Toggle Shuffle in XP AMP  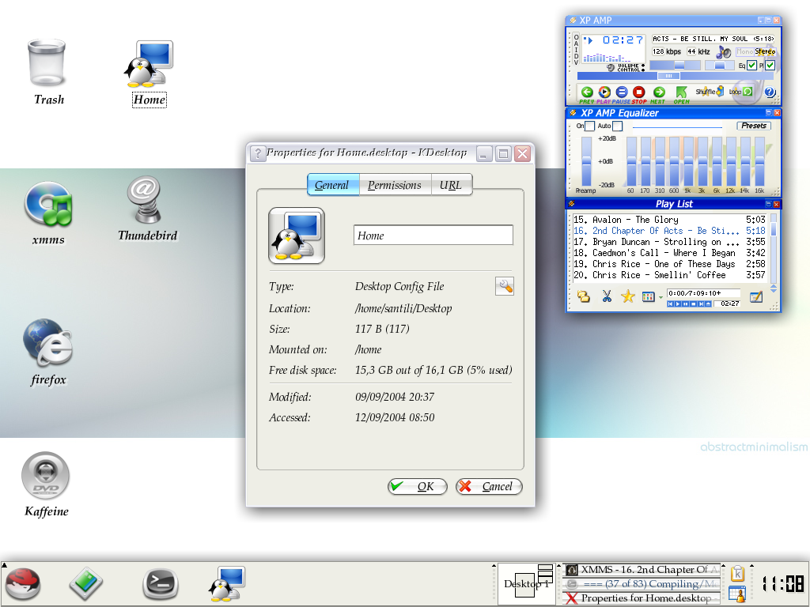click(710, 92)
